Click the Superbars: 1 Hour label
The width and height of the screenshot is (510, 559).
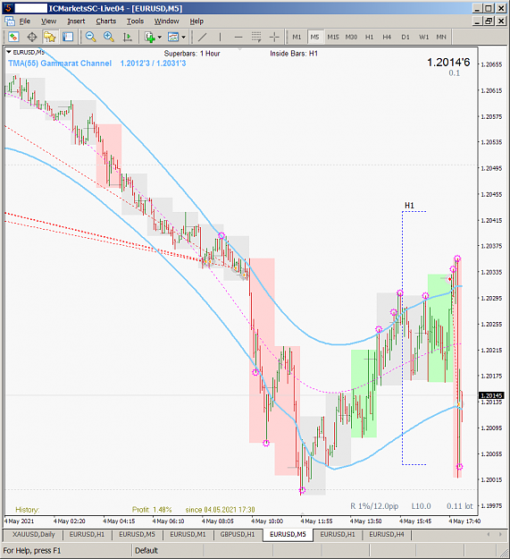point(192,54)
